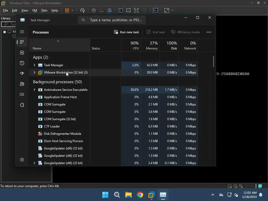Open the Startup apps page icon
Viewport: 268px width, 201px height.
click(22, 74)
